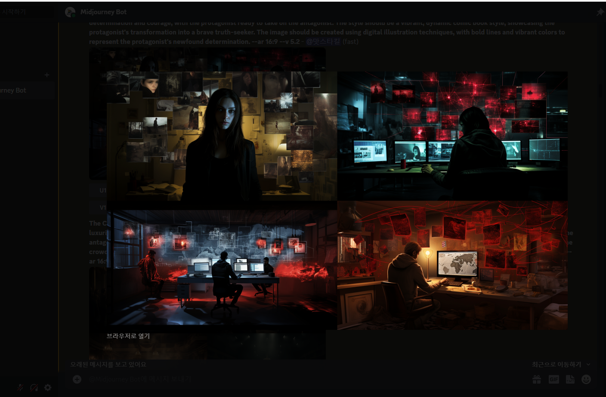Open the GIF picker button
Image resolution: width=606 pixels, height=397 pixels.
pos(553,379)
